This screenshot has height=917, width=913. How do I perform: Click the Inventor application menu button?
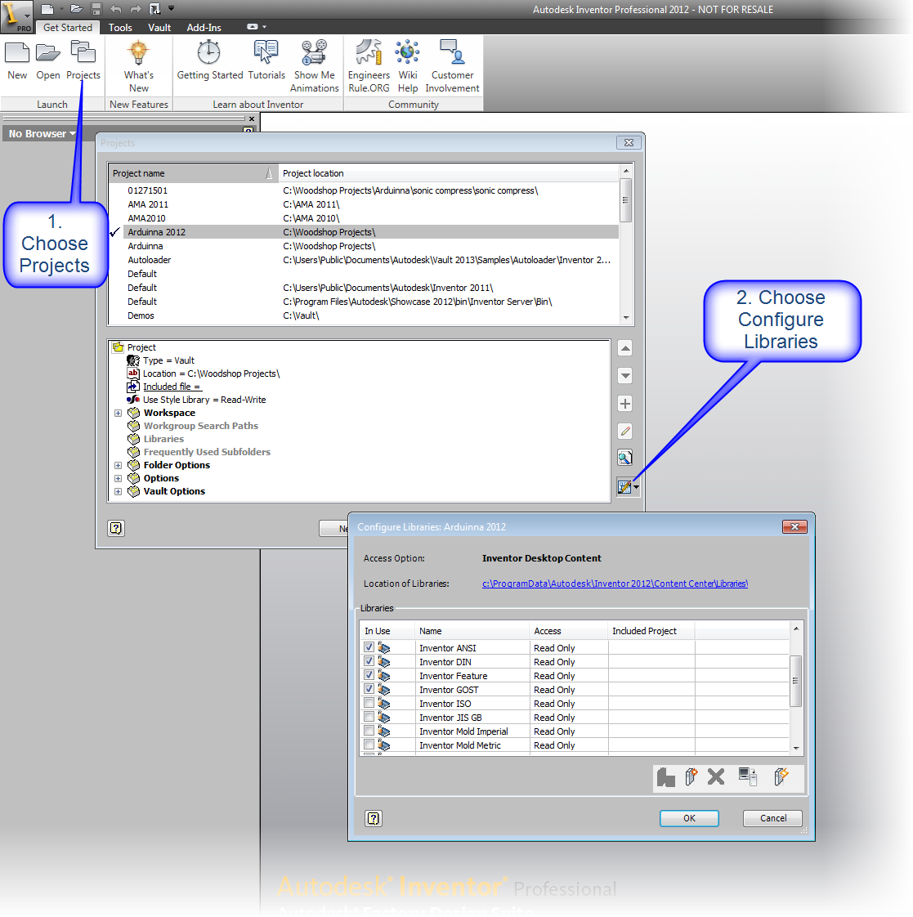[x=16, y=16]
